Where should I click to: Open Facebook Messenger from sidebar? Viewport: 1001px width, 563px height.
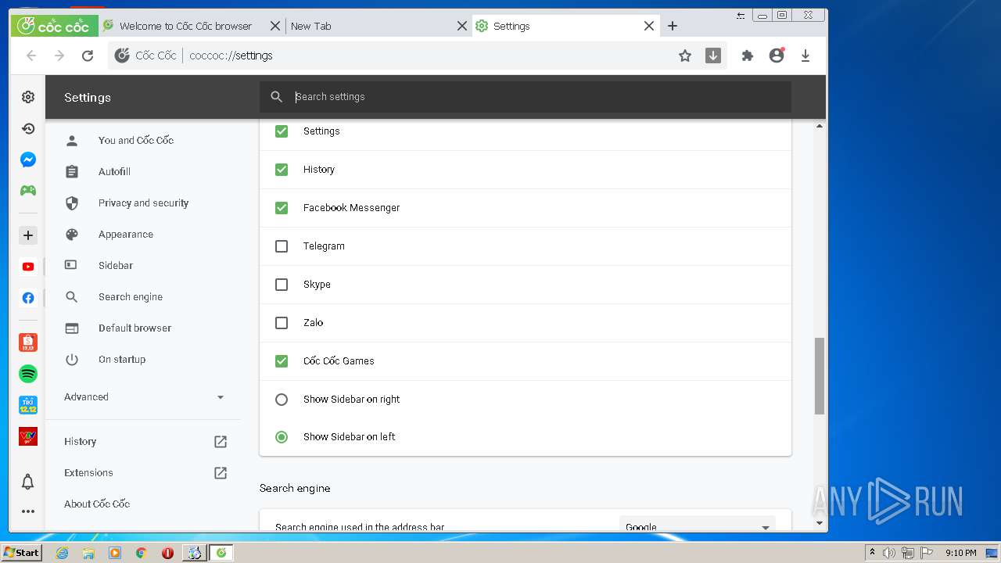pyautogui.click(x=28, y=160)
